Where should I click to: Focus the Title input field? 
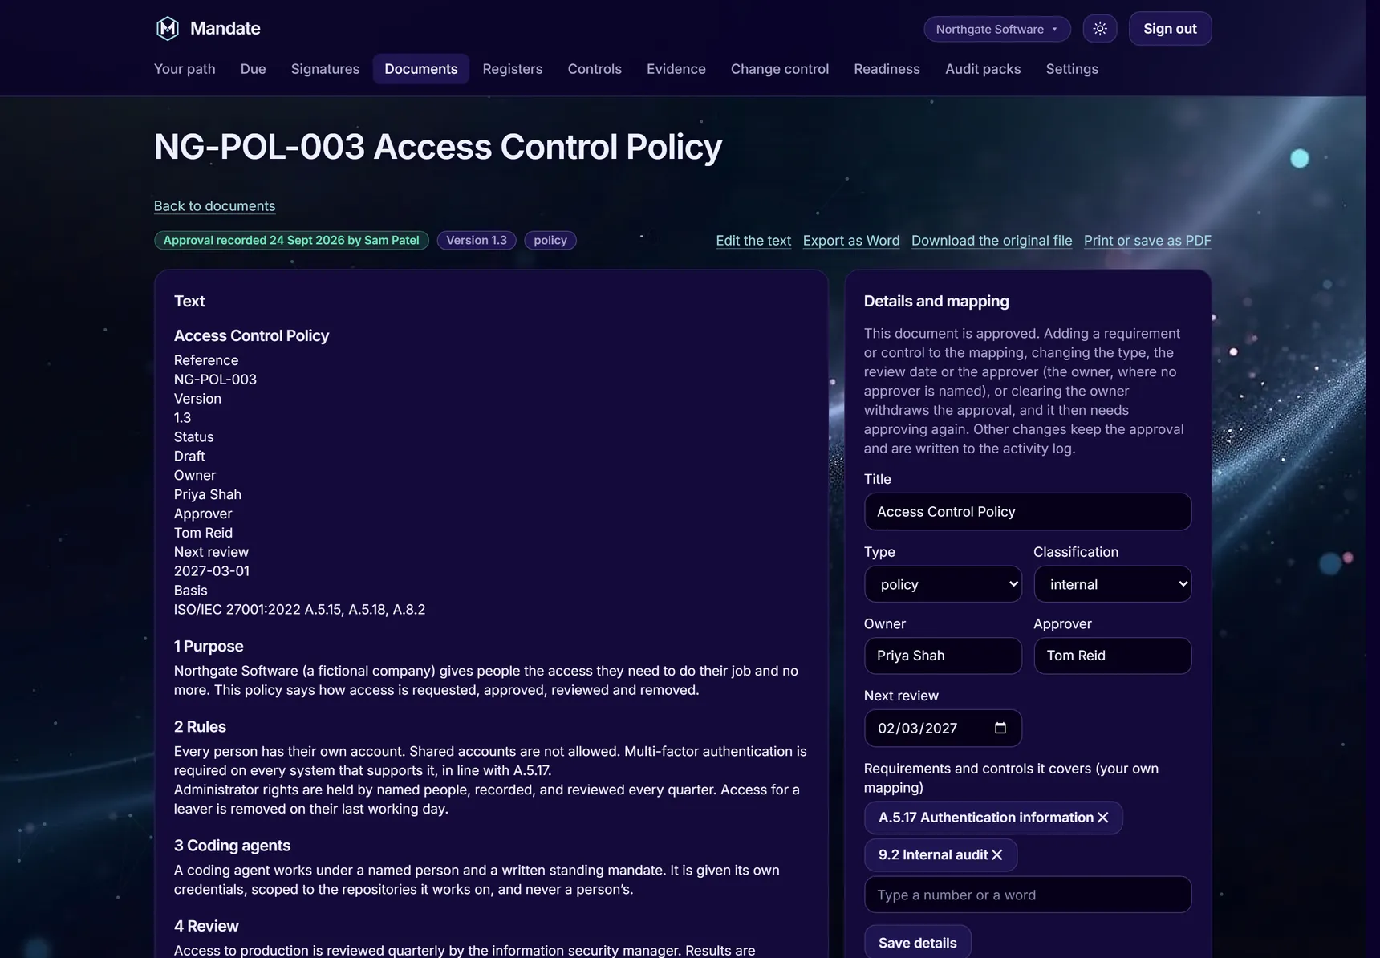1028,512
